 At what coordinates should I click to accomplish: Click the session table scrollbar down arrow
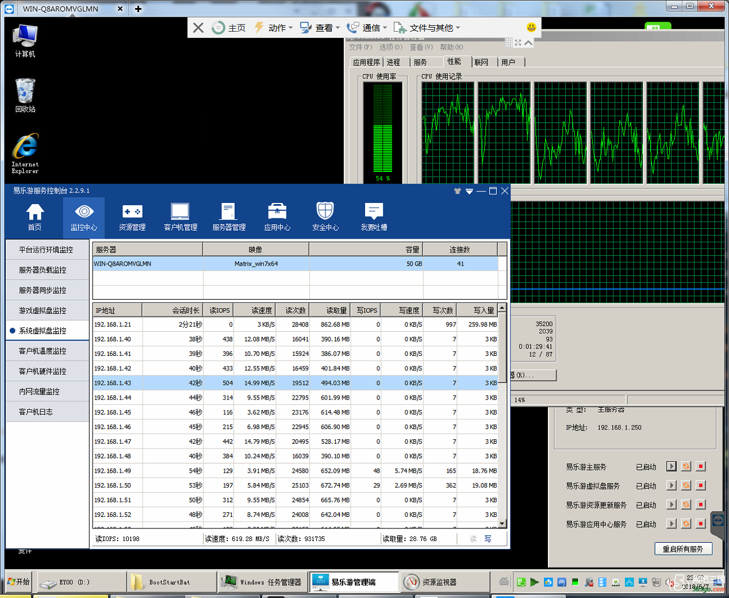[502, 524]
